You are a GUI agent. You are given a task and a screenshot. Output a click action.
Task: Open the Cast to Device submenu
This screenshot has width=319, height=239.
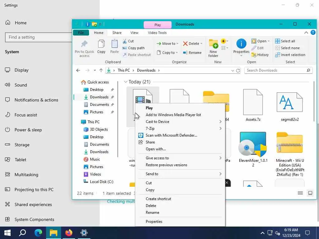point(180,122)
